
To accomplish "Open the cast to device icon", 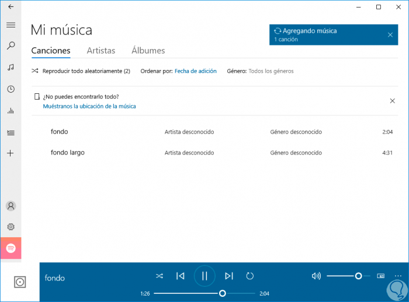I will pos(380,276).
